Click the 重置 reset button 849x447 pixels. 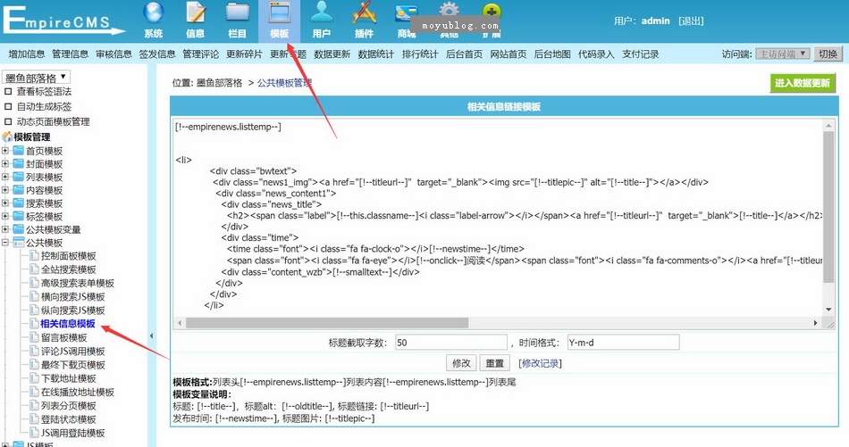(x=495, y=363)
